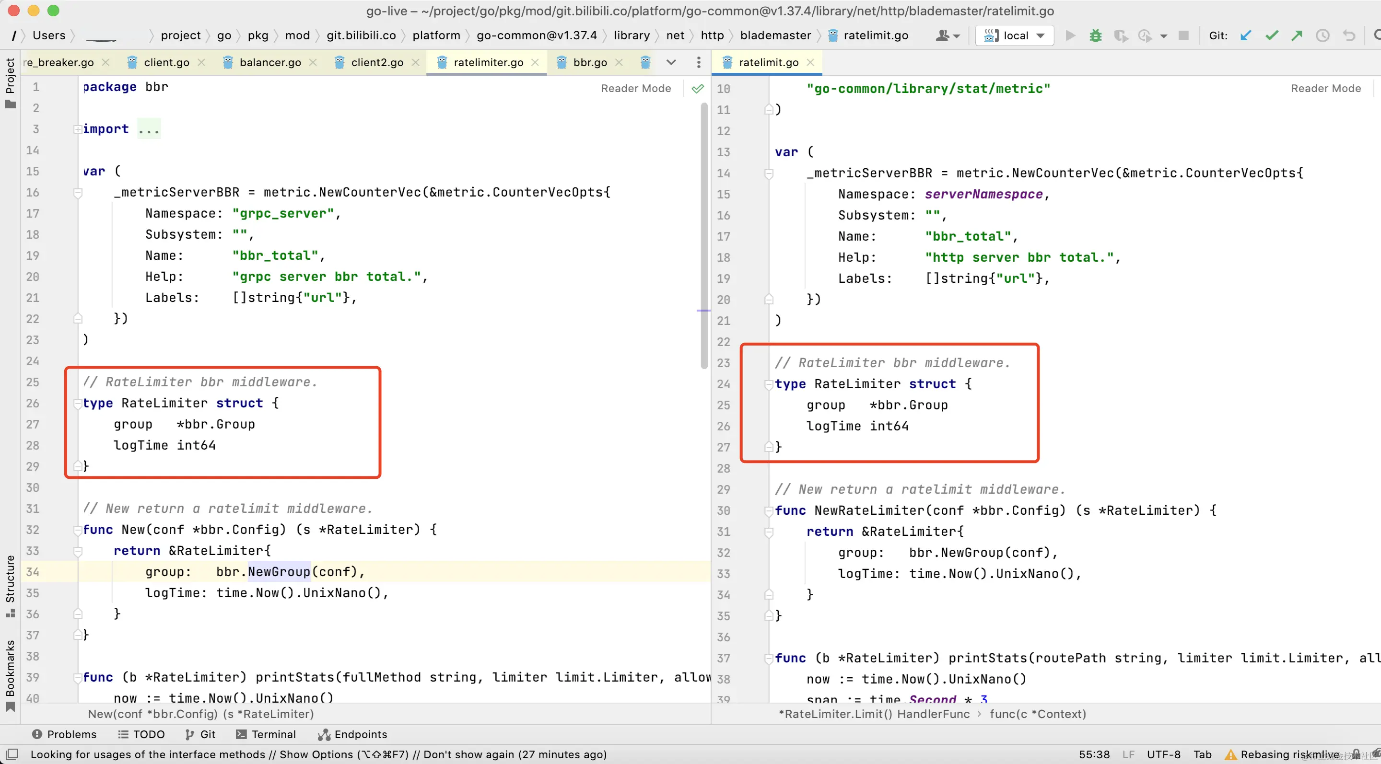Click Run with Coverage shield icon
The image size is (1381, 764).
(x=1120, y=35)
